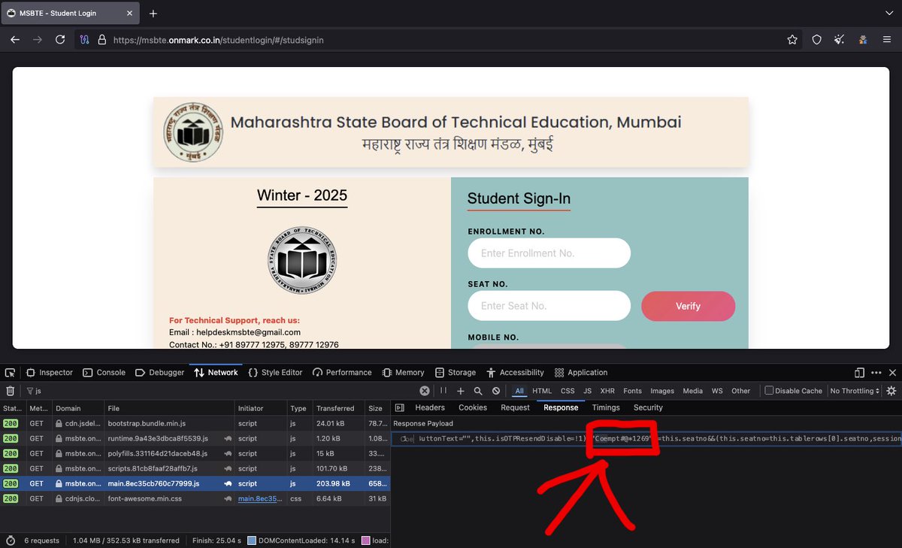Enable the Disable Cache checkbox

click(x=769, y=391)
